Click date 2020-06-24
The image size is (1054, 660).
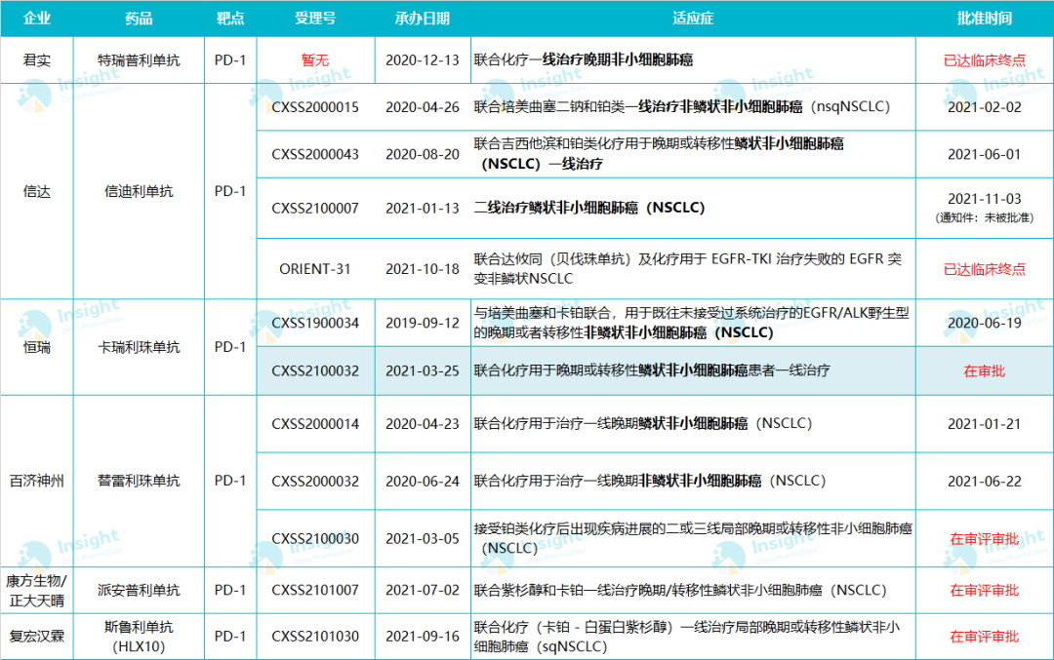coord(423,481)
